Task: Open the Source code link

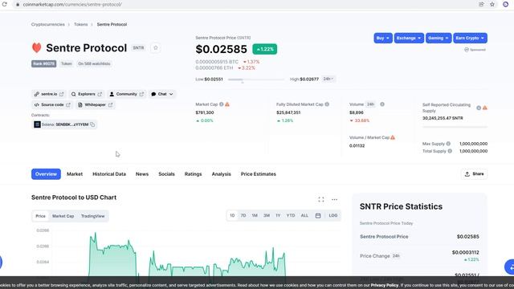Action: click(x=52, y=105)
